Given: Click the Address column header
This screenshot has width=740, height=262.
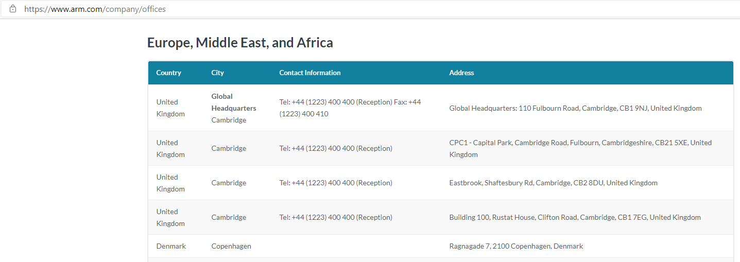Looking at the screenshot, I should coord(461,73).
